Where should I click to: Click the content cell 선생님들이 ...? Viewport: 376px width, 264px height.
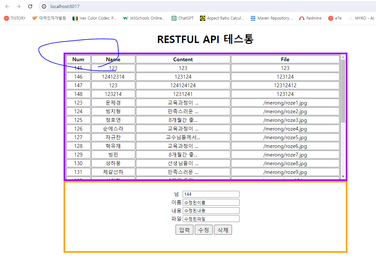click(x=183, y=163)
